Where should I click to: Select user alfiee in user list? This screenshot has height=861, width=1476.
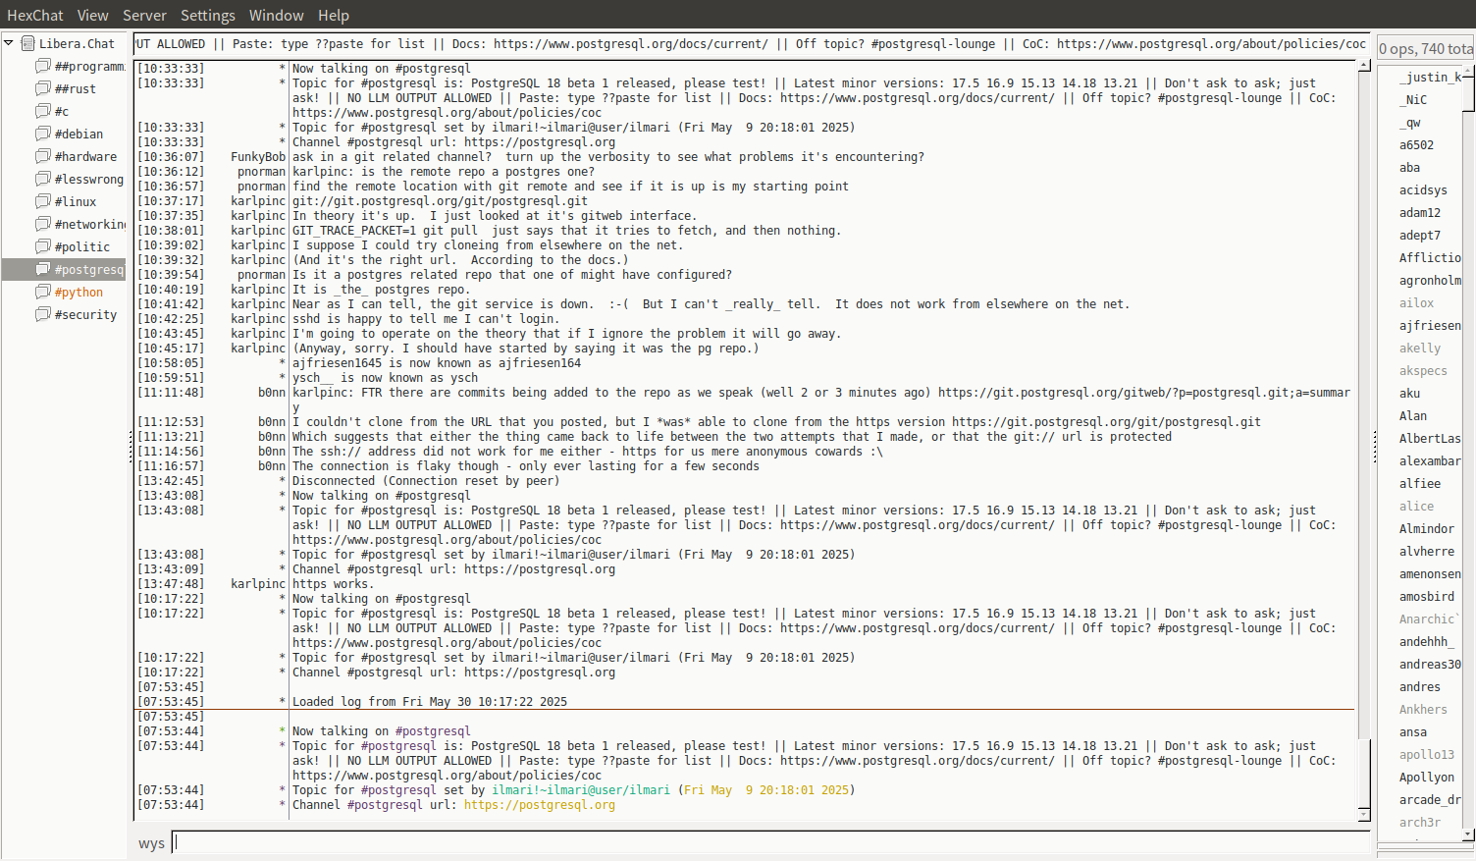pyautogui.click(x=1420, y=483)
